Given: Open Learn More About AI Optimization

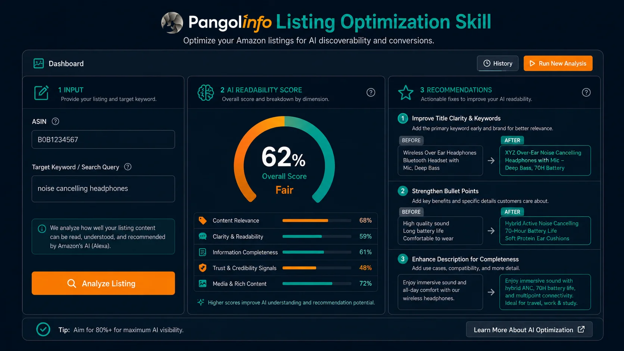Looking at the screenshot, I should [529, 330].
